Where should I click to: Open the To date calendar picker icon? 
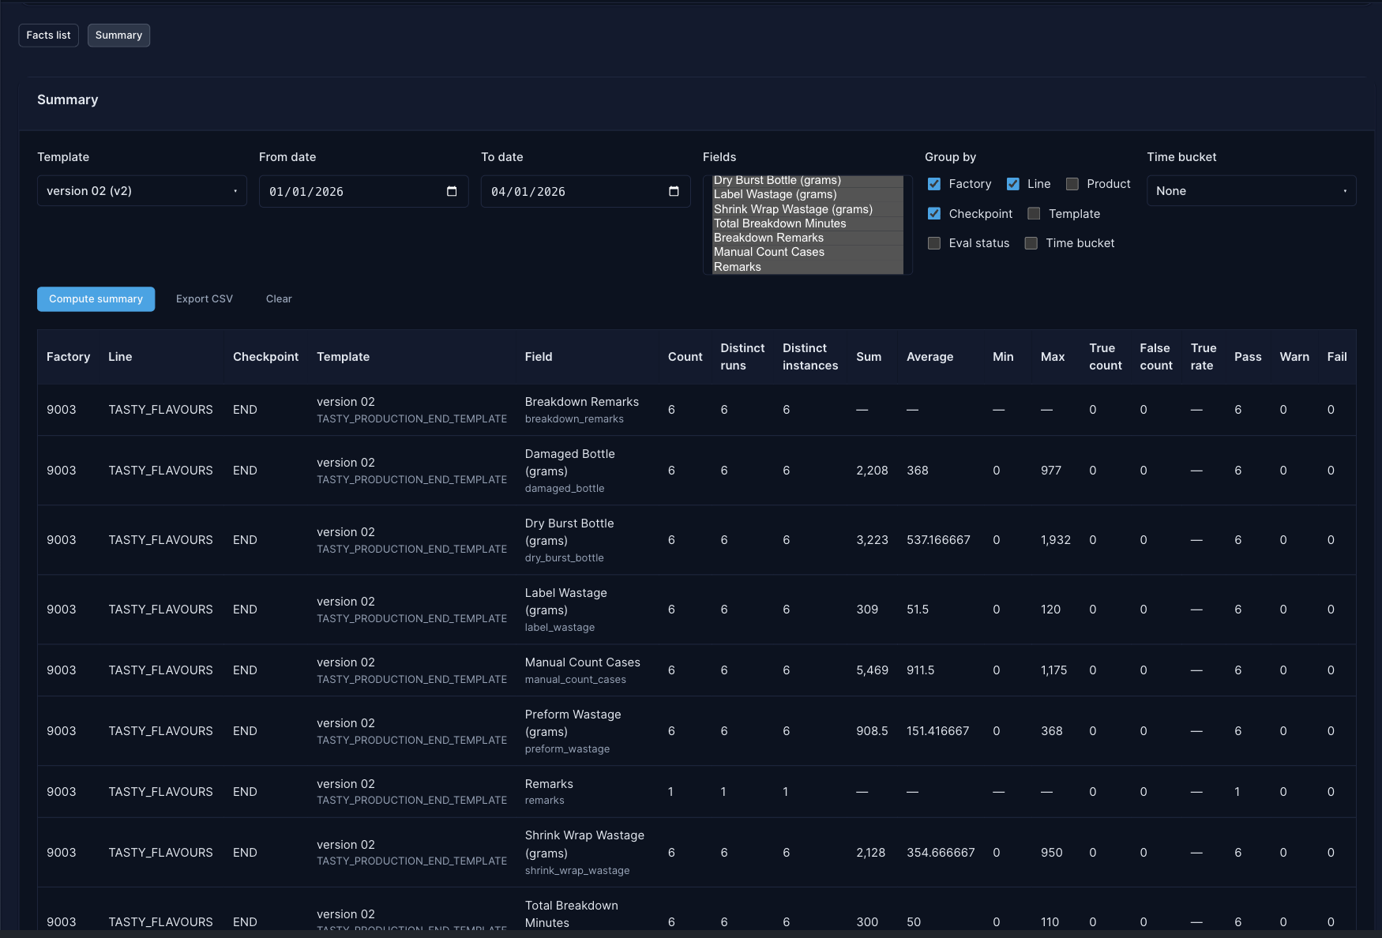[x=674, y=192]
